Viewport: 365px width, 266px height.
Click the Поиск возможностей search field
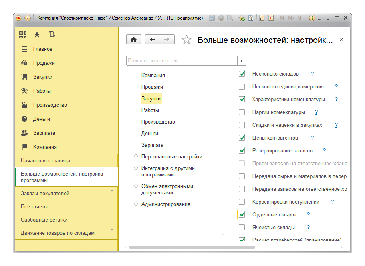pyautogui.click(x=182, y=61)
